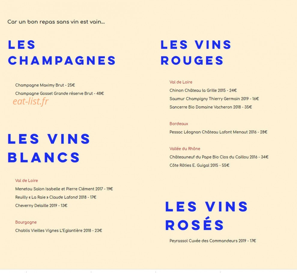The height and width of the screenshot is (273, 297).
Task: Click Sancerre Bio Domaine Vacheron 2018 line
Action: pos(211,107)
